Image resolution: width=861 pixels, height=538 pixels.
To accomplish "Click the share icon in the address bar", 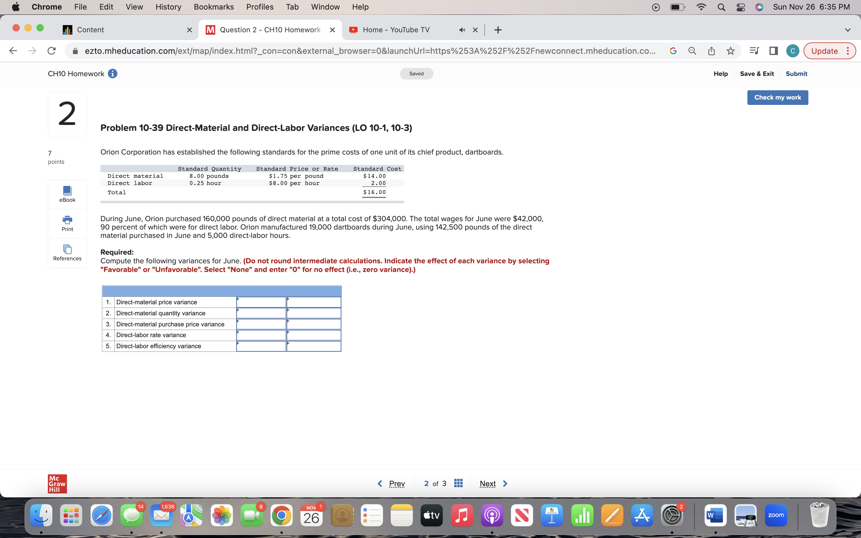I will 711,51.
